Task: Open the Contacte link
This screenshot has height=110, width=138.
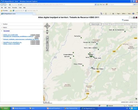Action: 126,20
